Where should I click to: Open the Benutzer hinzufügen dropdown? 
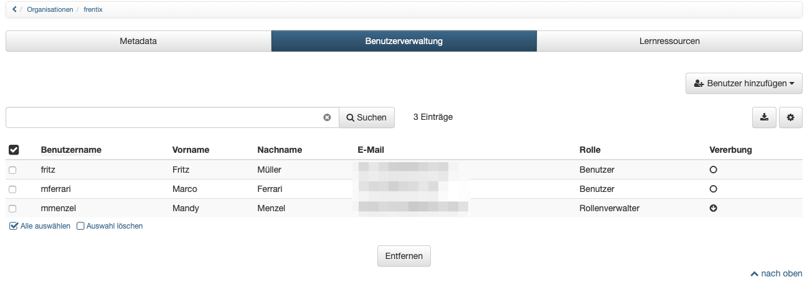744,83
